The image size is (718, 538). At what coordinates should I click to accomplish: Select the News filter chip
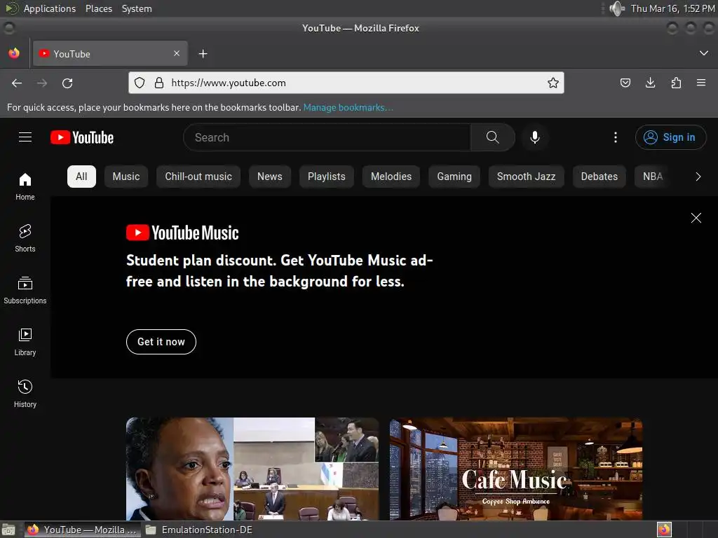click(x=270, y=177)
